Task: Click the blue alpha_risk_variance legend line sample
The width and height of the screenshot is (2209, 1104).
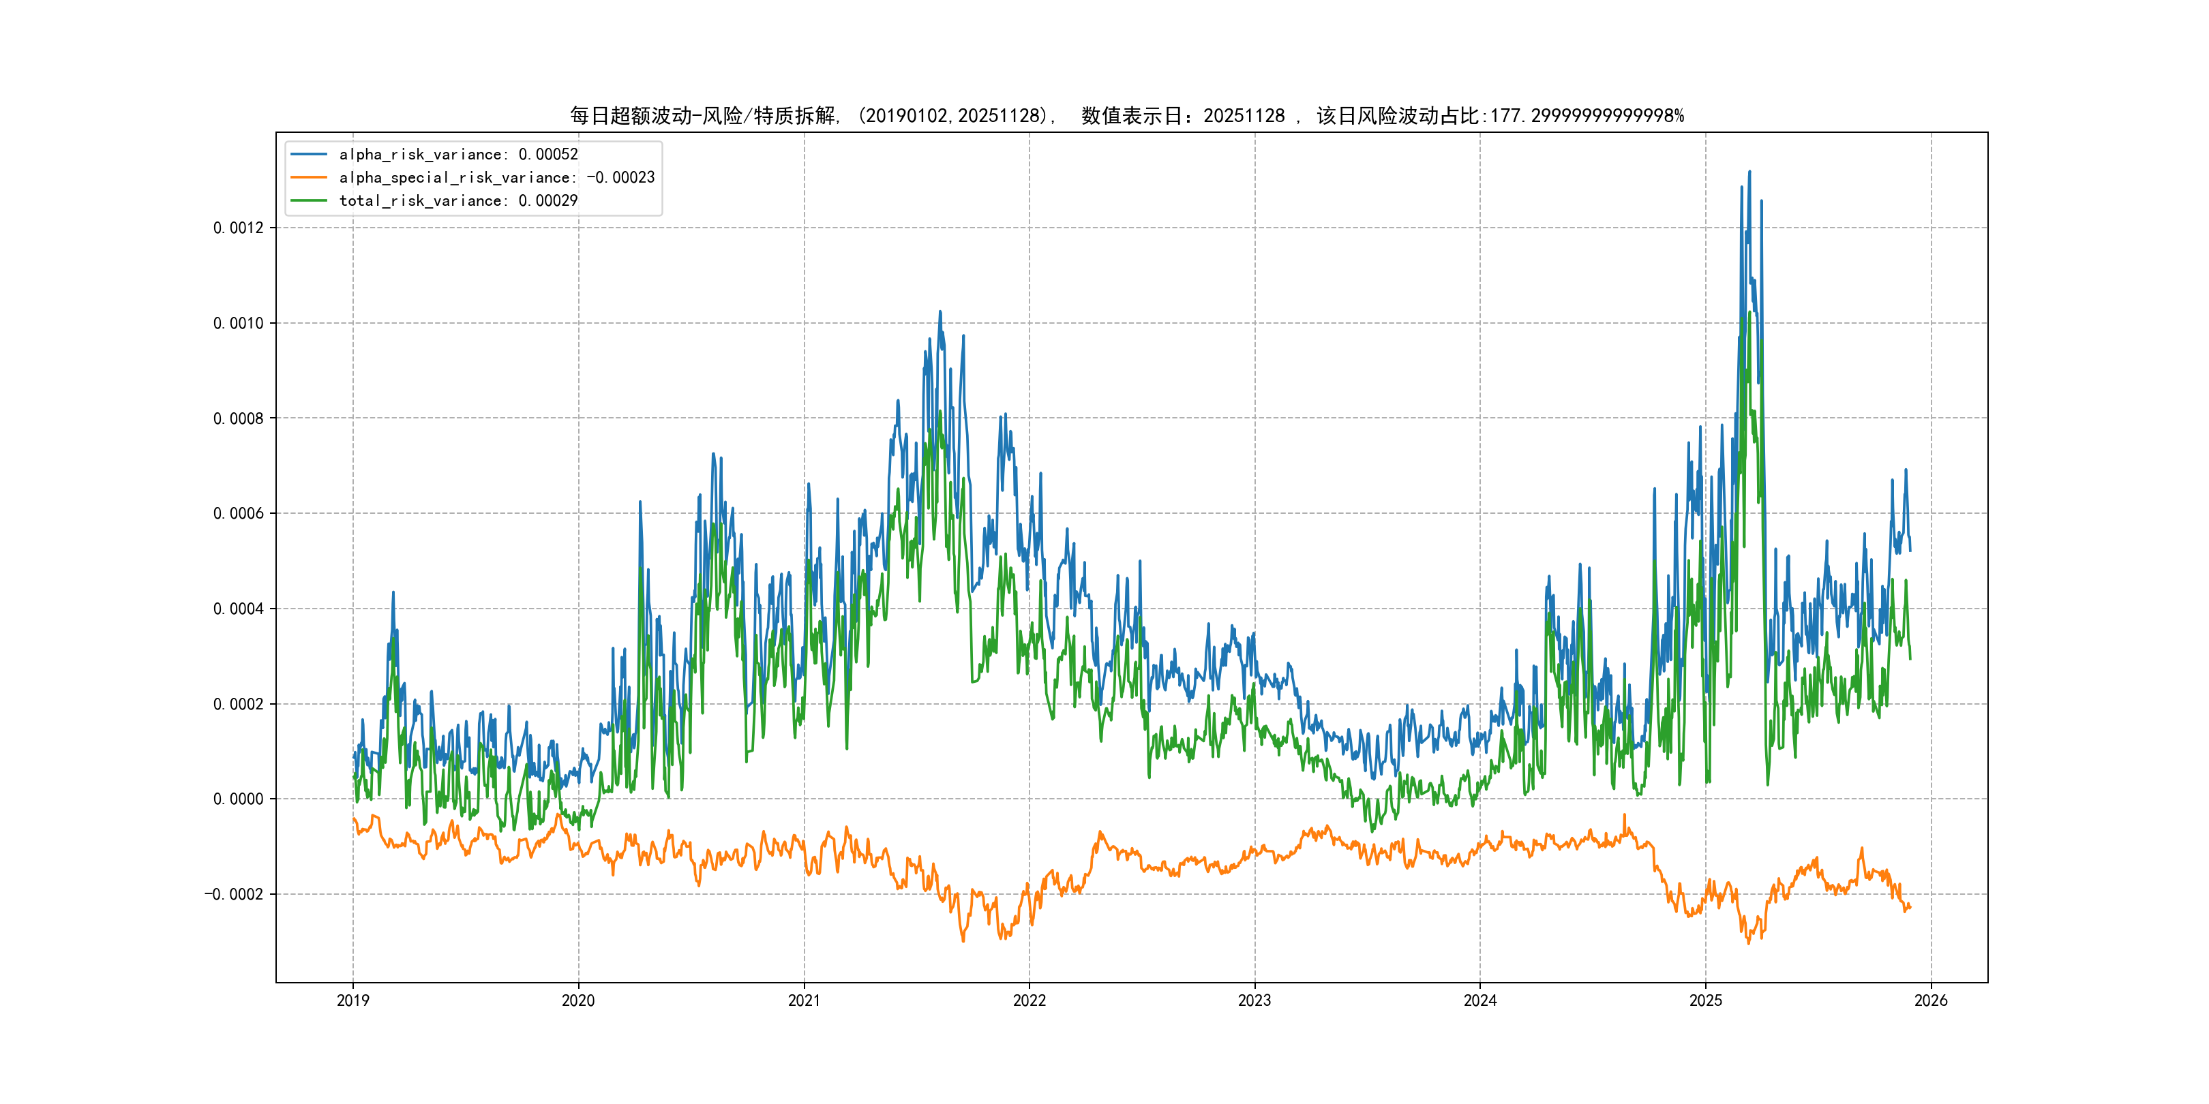Action: point(309,154)
